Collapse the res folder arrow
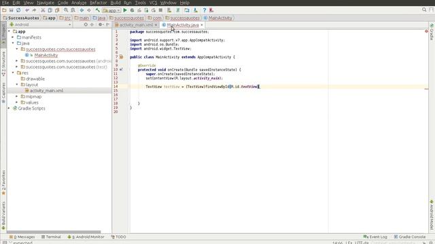Screen dimensions: 435x244 13,73
